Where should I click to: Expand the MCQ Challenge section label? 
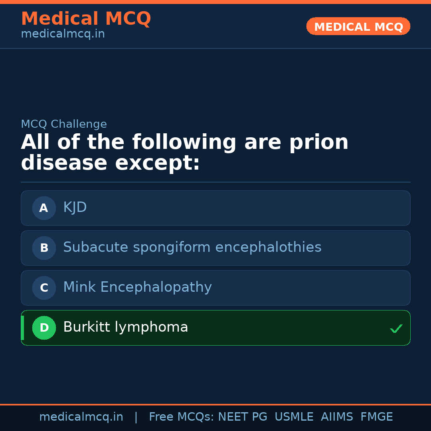(x=64, y=124)
